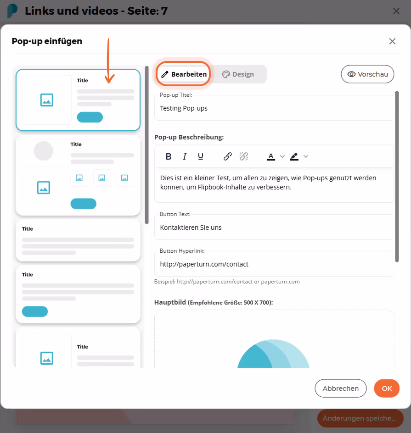
Task: Remove link using the unlink icon
Action: (x=244, y=156)
